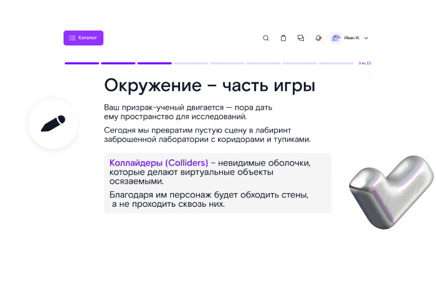This screenshot has height=284, width=436.
Task: Open the notifications bell icon
Action: (x=318, y=38)
